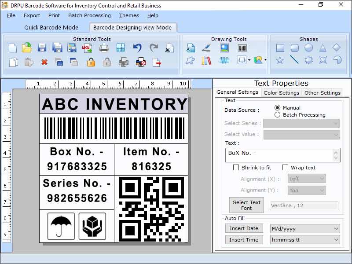
Task: Open the date format dropdown
Action: pos(305,228)
